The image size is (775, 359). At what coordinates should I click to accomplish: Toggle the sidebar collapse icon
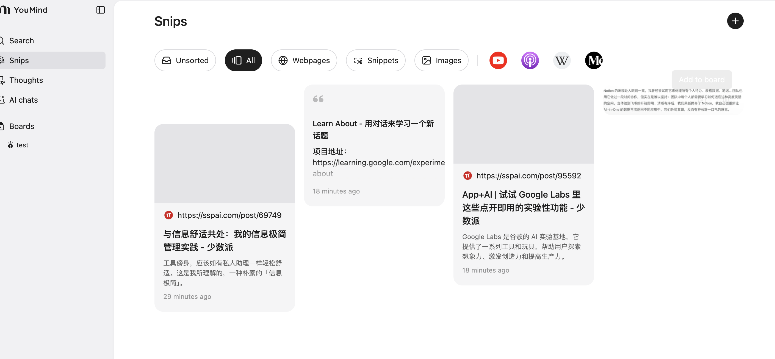(x=101, y=10)
